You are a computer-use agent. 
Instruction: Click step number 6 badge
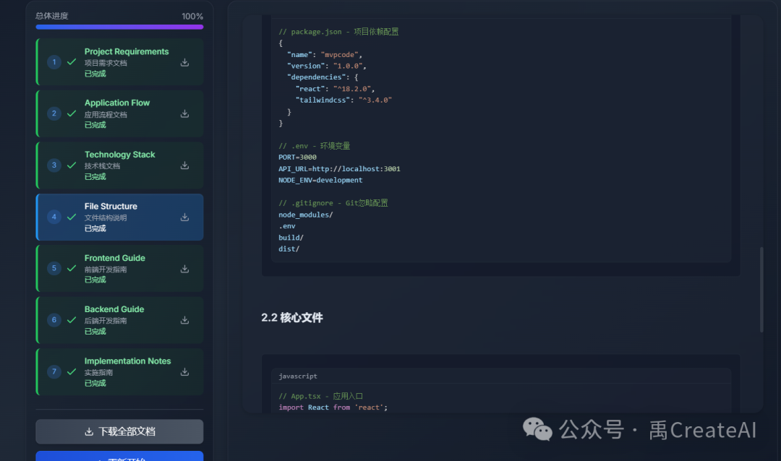54,320
